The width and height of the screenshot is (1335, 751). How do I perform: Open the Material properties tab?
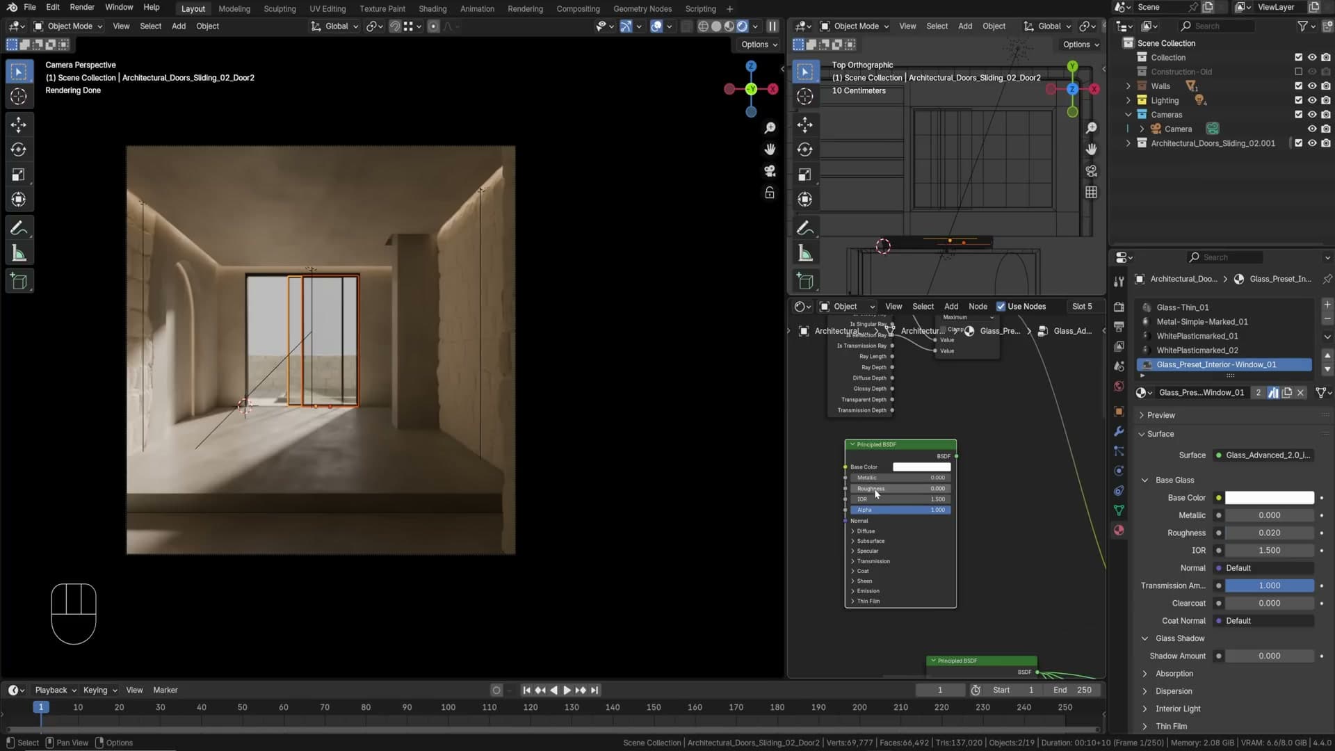click(x=1119, y=530)
